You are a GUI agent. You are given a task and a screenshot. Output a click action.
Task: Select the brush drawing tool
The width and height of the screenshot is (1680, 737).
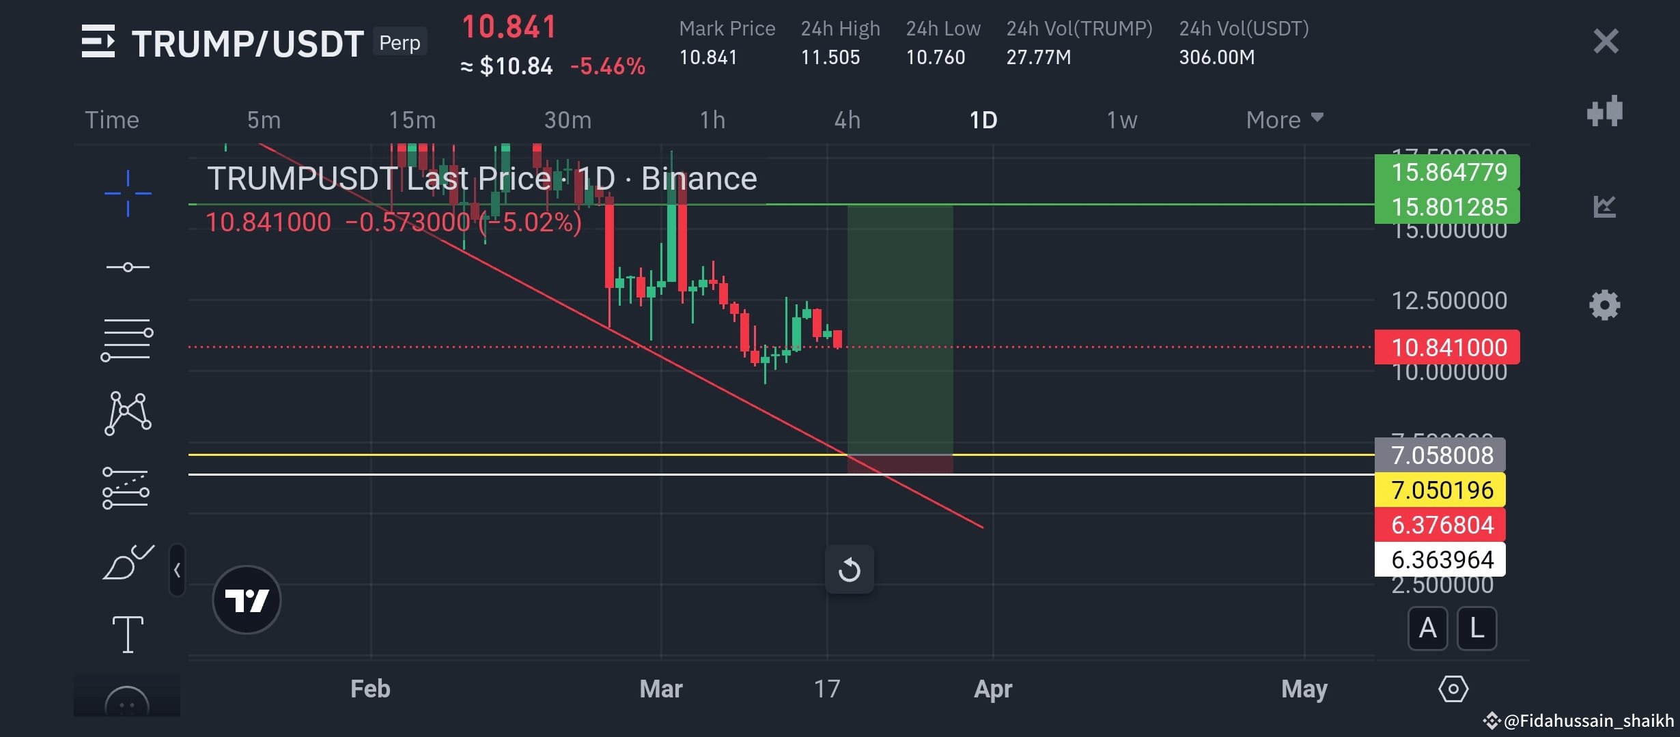[x=128, y=562]
